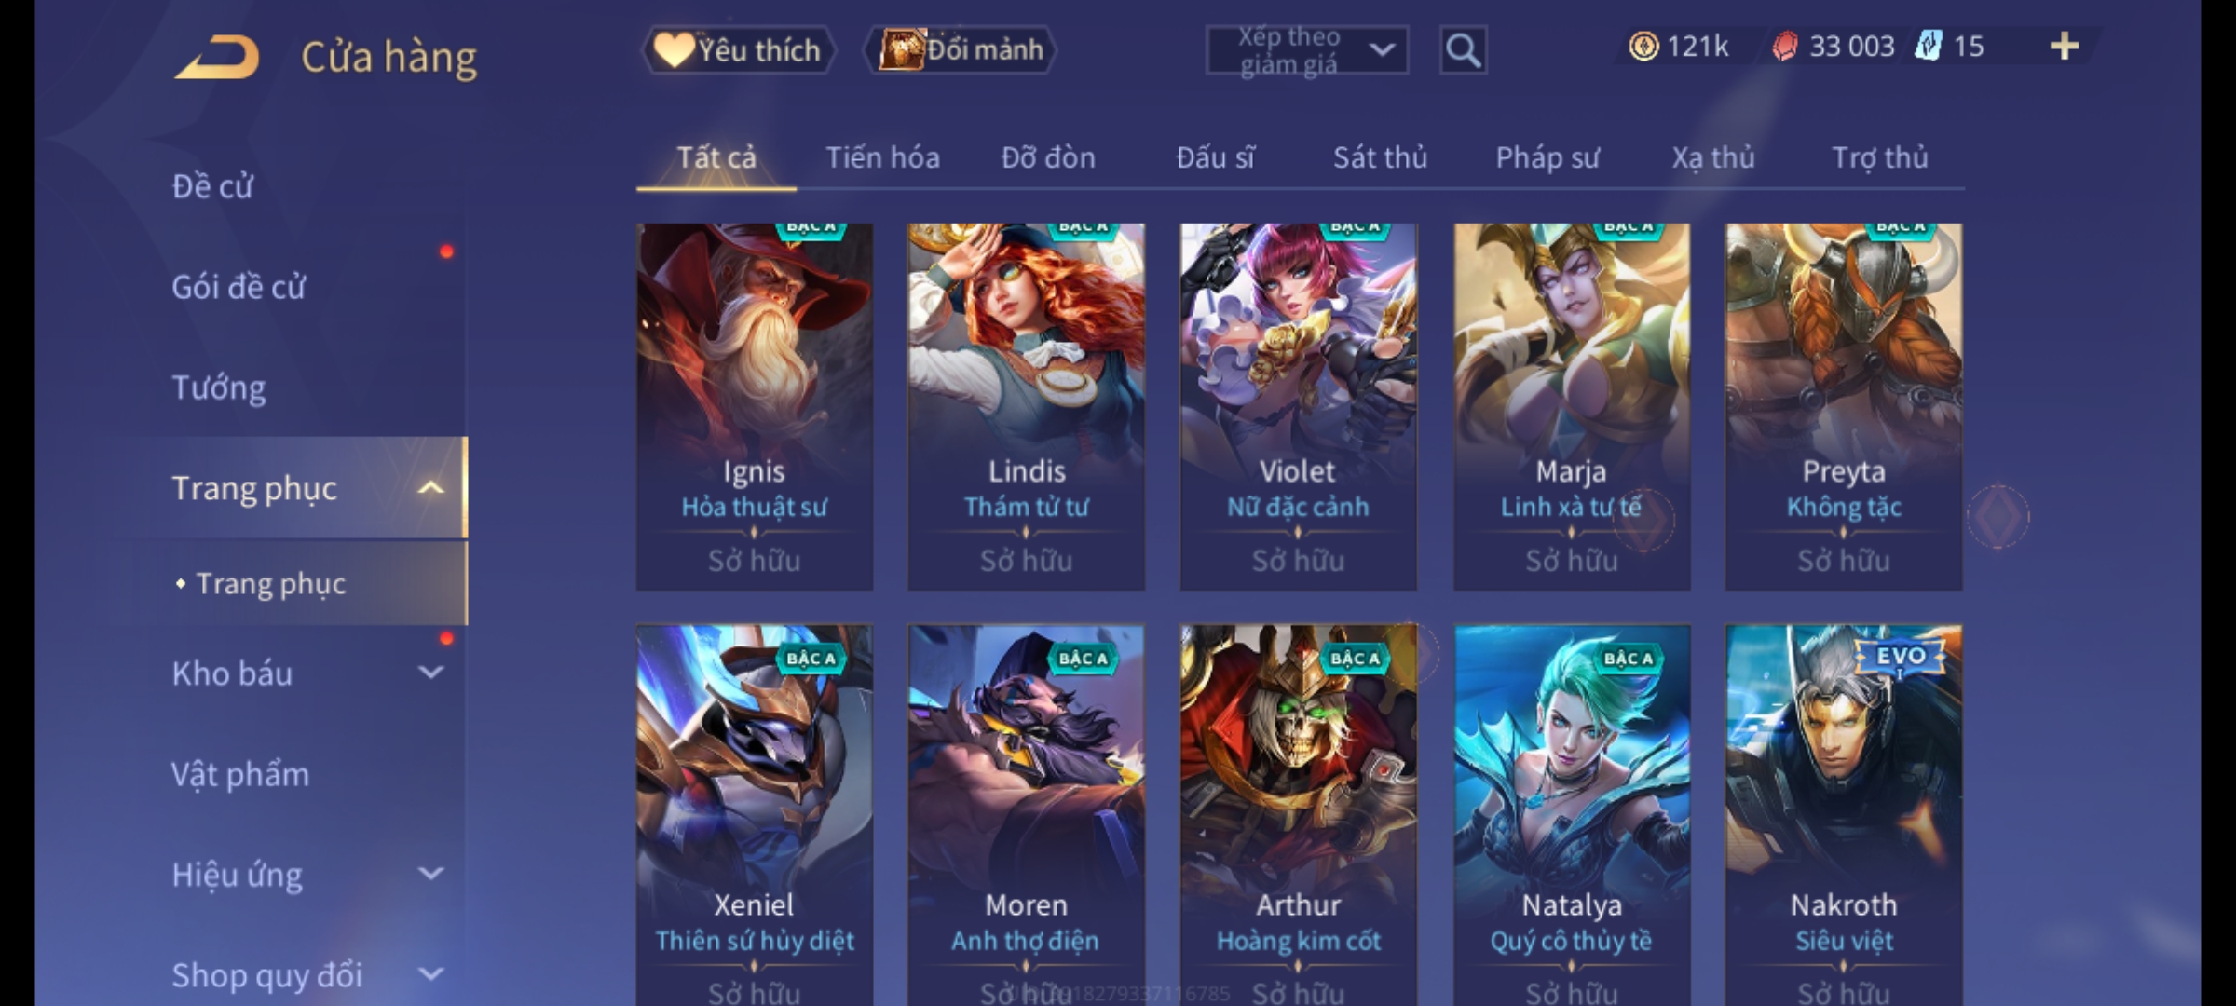Switch to the Pháp sư tab
This screenshot has height=1006, width=2236.
[1547, 158]
